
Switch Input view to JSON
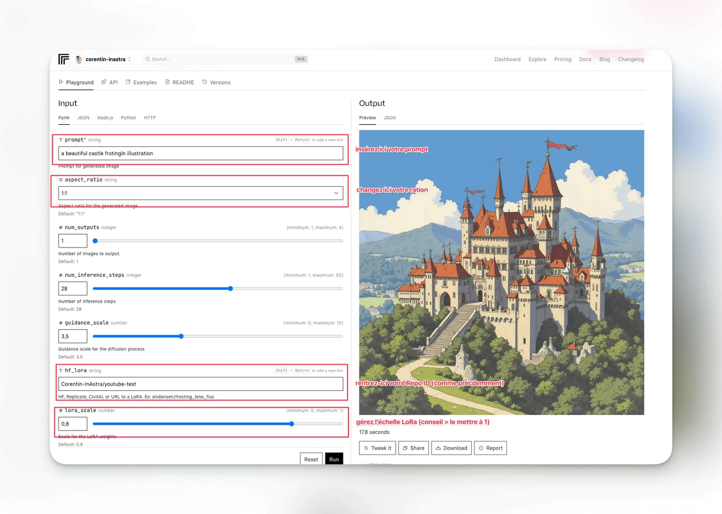tap(84, 118)
